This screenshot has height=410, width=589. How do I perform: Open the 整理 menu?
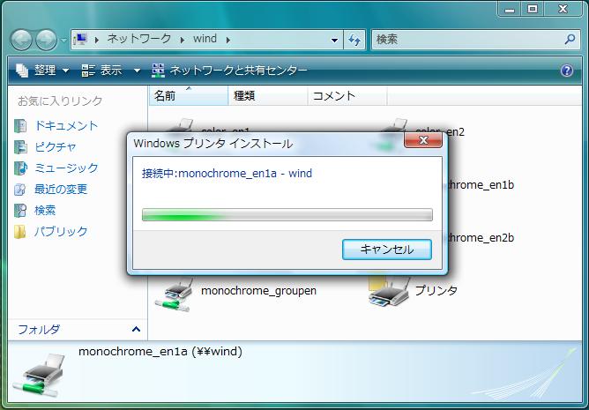coord(42,71)
